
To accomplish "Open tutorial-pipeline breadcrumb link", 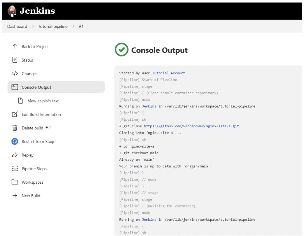I will coord(53,26).
